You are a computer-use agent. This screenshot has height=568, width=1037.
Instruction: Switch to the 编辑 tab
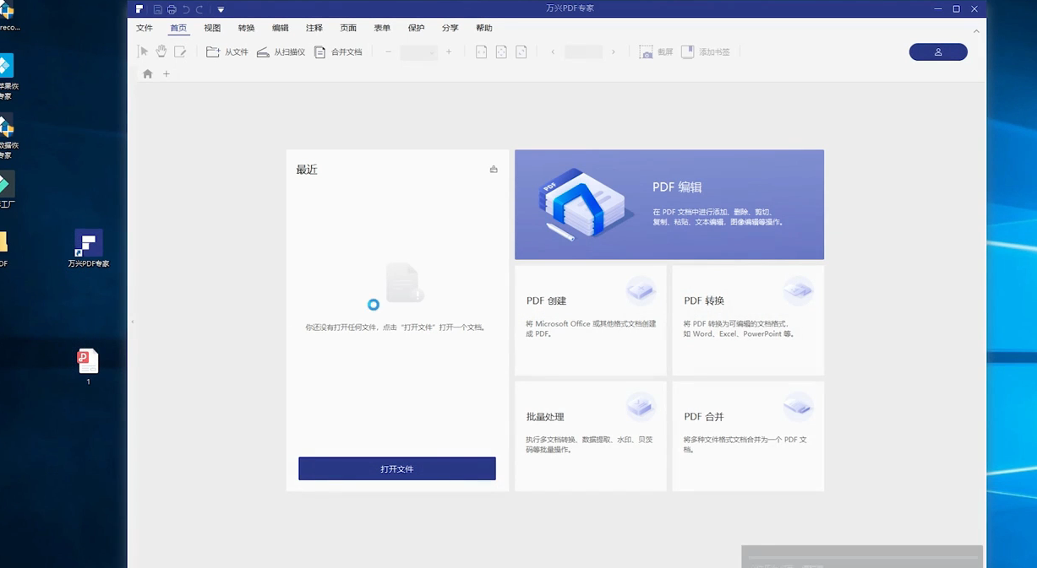click(280, 28)
